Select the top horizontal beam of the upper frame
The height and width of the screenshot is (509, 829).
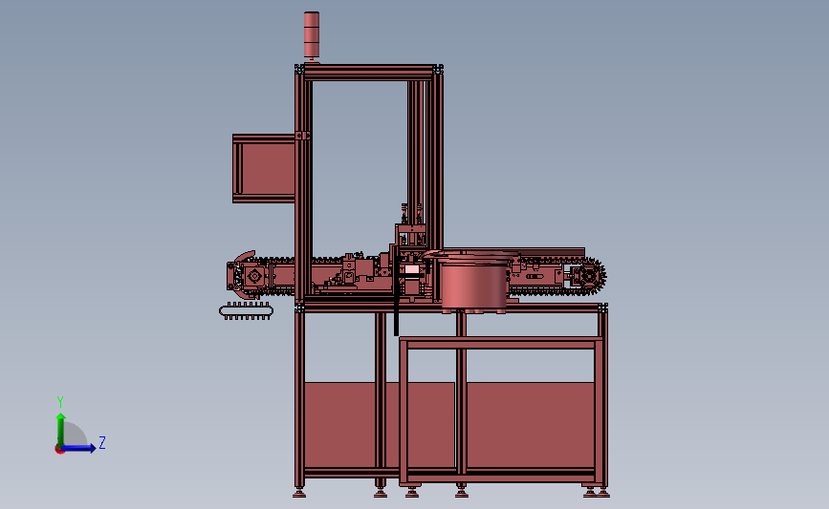click(x=369, y=73)
